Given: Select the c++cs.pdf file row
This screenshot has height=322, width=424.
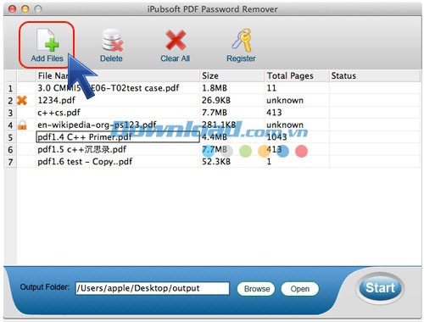Looking at the screenshot, I should tap(212, 113).
